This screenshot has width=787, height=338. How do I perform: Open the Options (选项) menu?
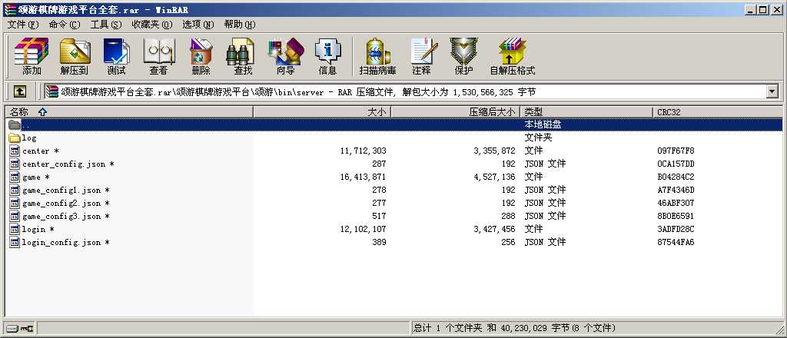tap(198, 25)
